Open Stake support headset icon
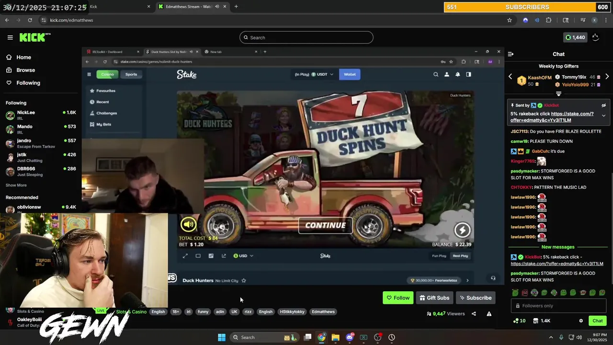This screenshot has height=345, width=613. [x=493, y=278]
